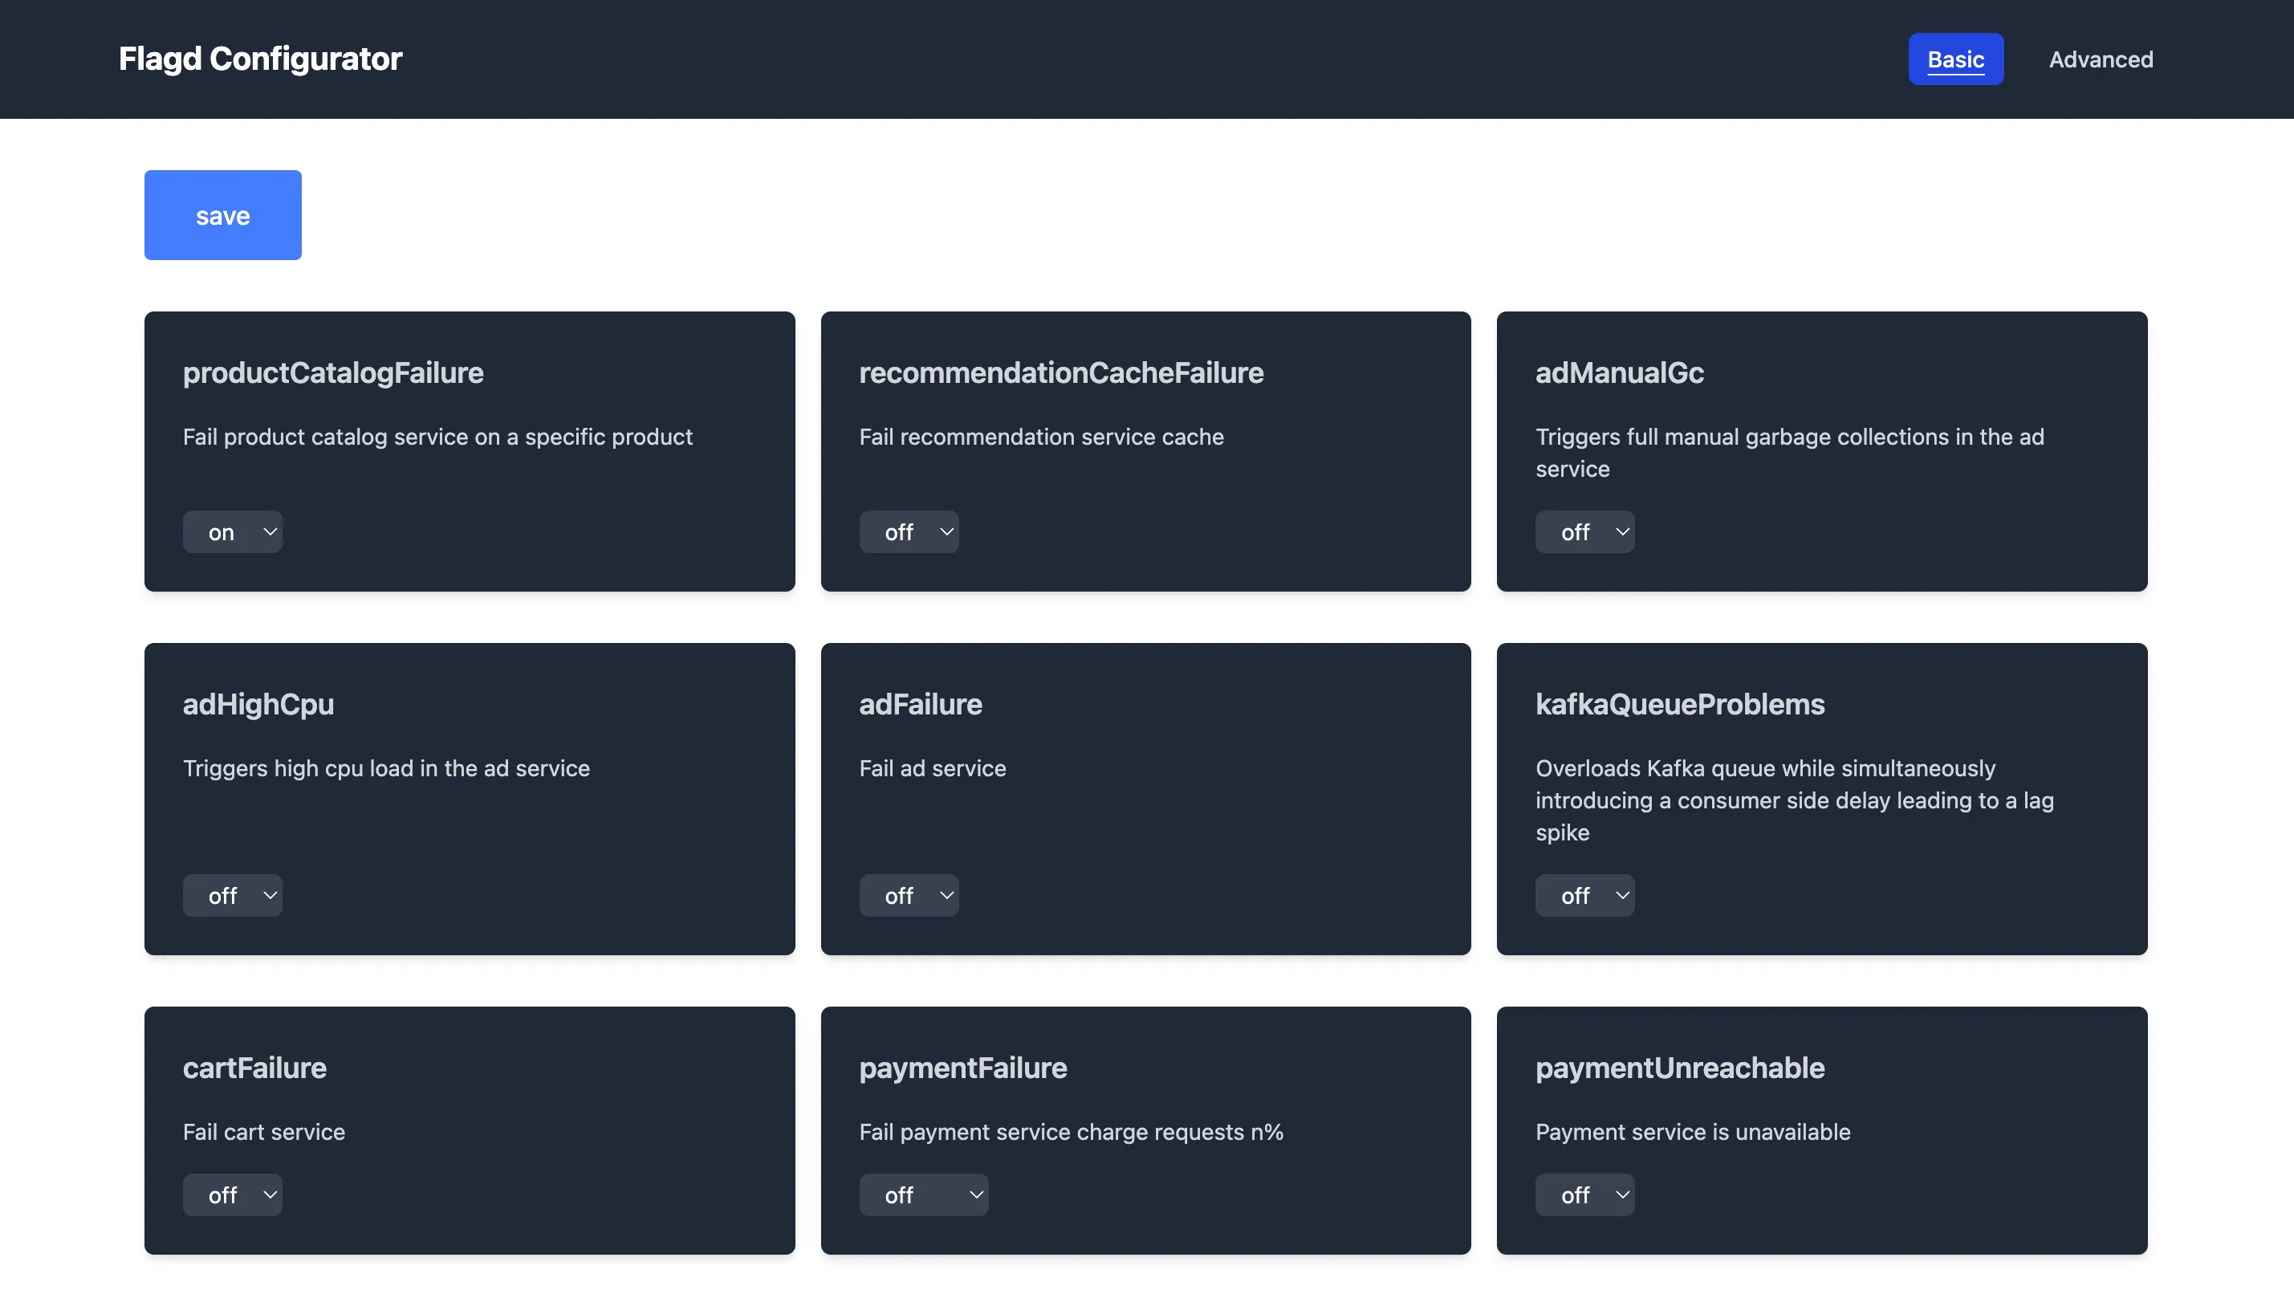The image size is (2294, 1294).
Task: Click the recommendationCacheFailure card heading
Action: tap(1060, 372)
